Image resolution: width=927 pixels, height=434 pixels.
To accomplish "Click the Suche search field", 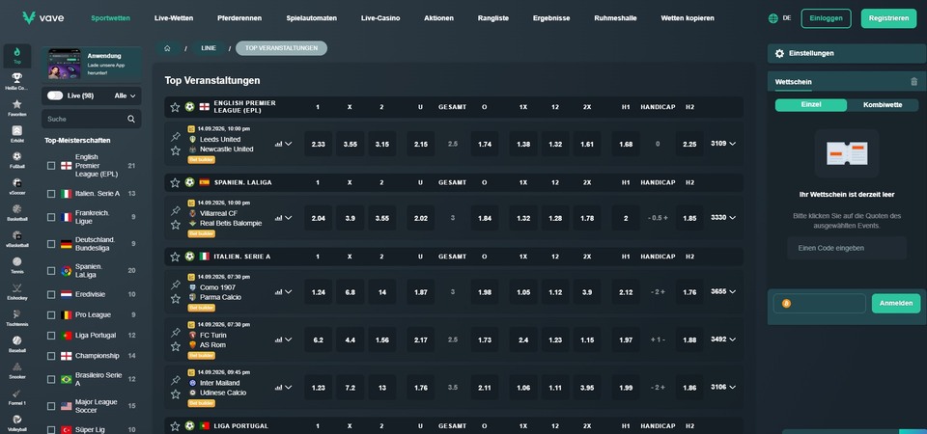I will click(91, 119).
